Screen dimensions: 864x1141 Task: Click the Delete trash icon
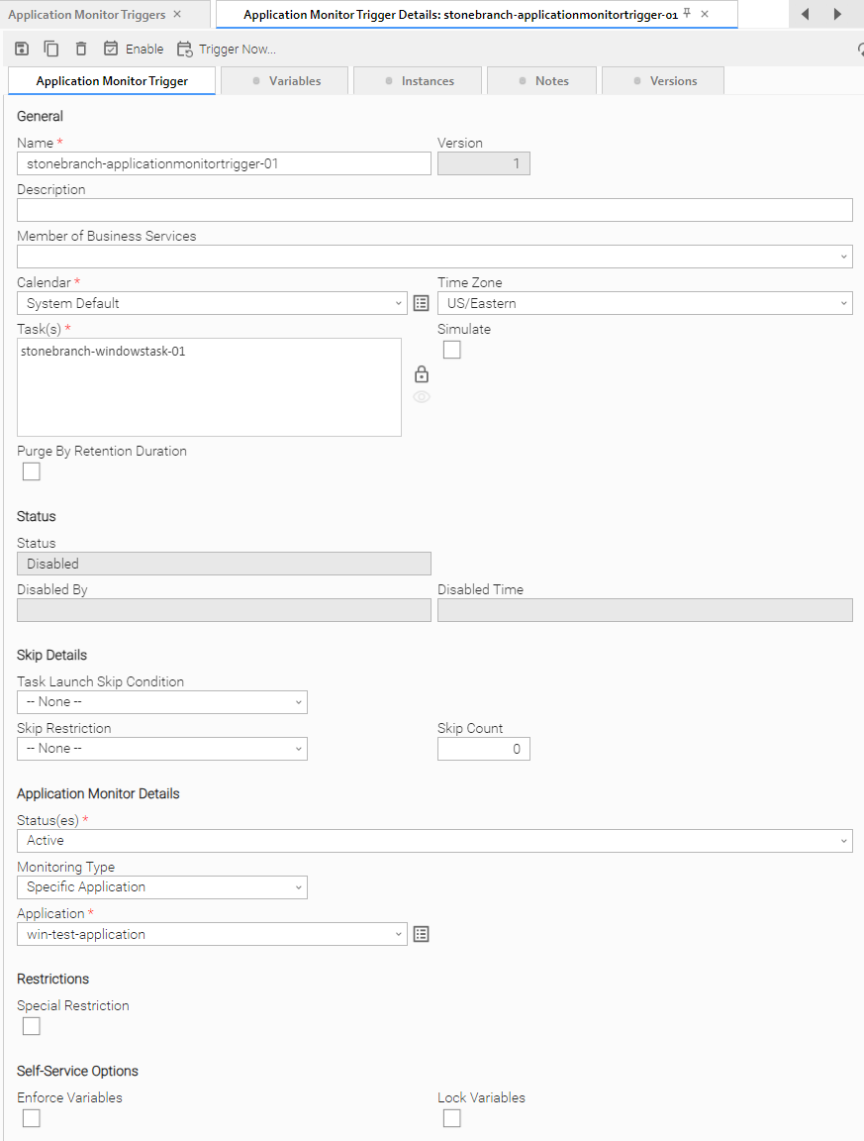(x=81, y=49)
